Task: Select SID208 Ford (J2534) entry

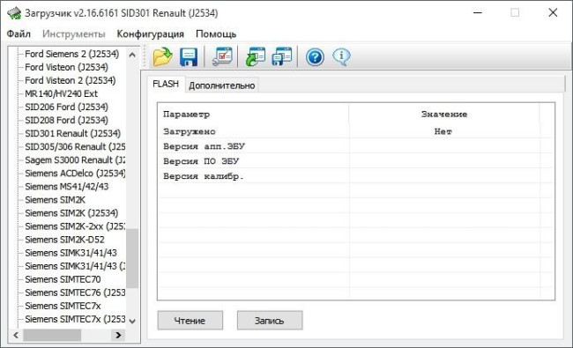Action: [66, 120]
